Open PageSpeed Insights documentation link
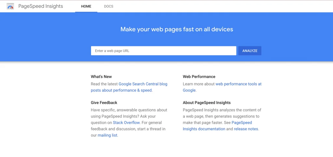The width and height of the screenshot is (333, 157). pyautogui.click(x=218, y=126)
